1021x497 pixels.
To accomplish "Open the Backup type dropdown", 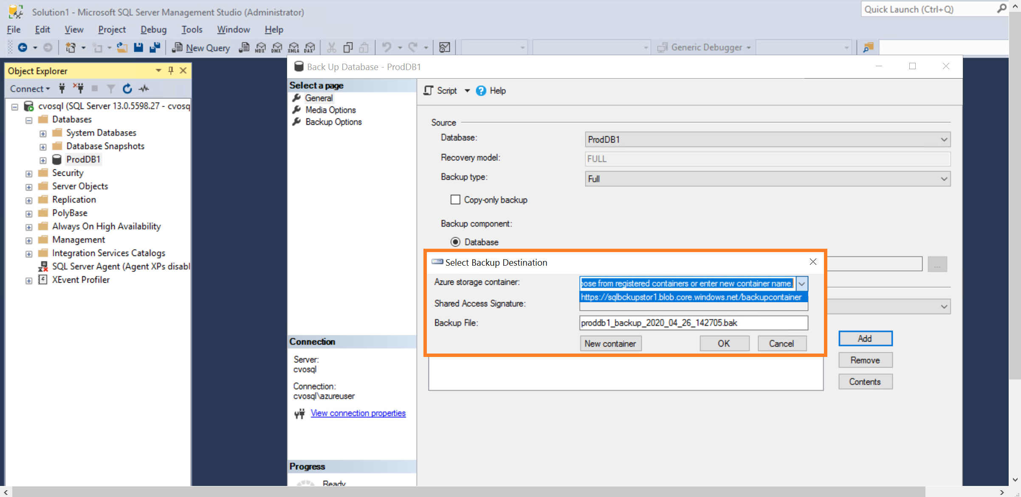I will [944, 179].
